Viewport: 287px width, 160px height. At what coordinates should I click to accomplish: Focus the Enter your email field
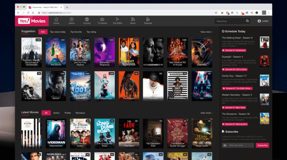coord(238,145)
